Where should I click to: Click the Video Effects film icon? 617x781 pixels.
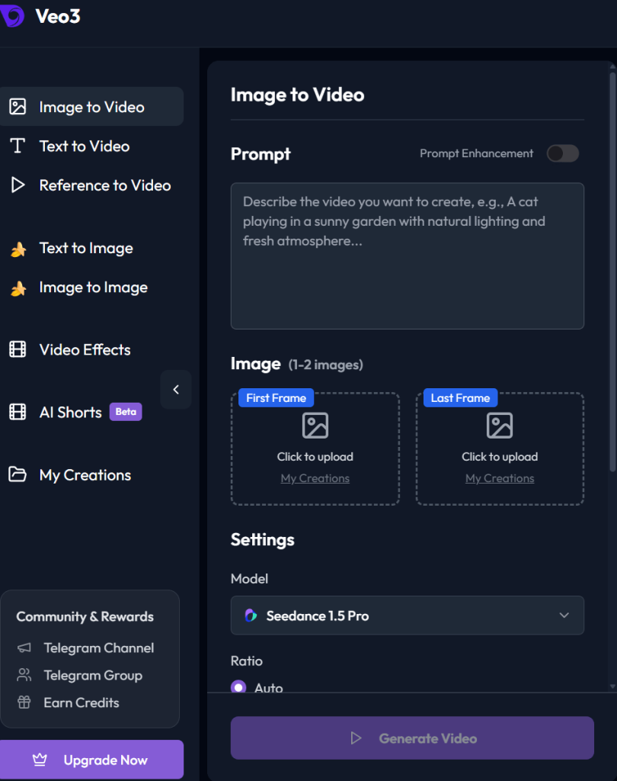18,350
